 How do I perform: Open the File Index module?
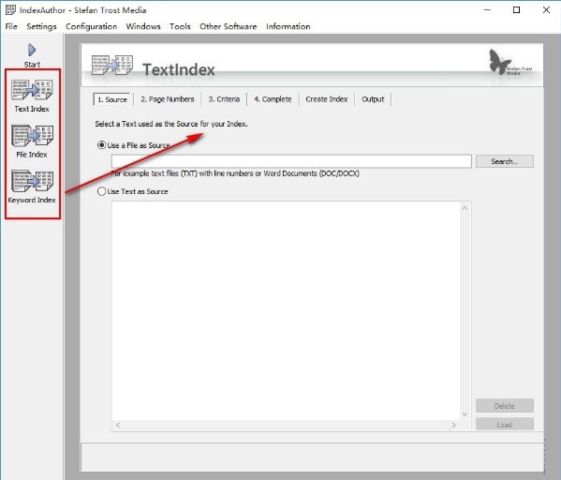(32, 142)
